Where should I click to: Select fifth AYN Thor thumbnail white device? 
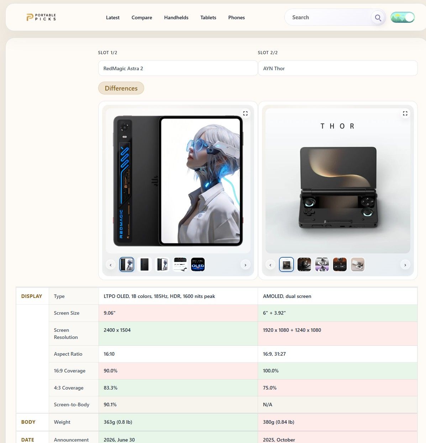[358, 264]
